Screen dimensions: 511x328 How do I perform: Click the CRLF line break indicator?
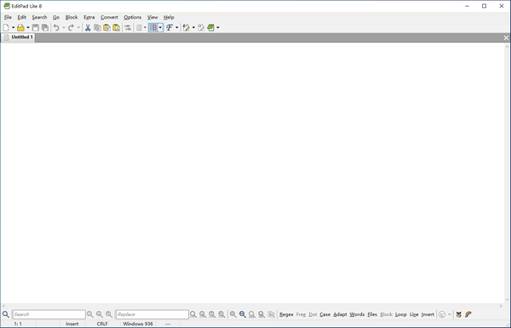point(102,324)
